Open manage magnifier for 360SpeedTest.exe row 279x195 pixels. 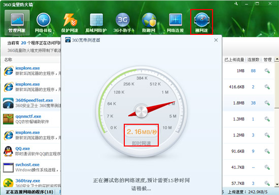click(x=267, y=103)
